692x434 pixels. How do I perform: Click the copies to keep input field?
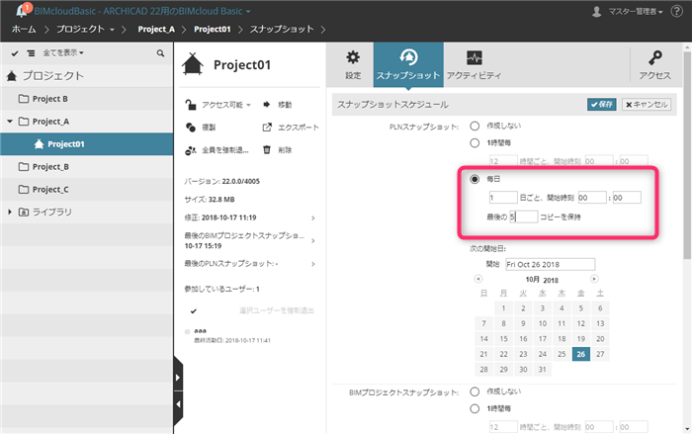pyautogui.click(x=524, y=217)
